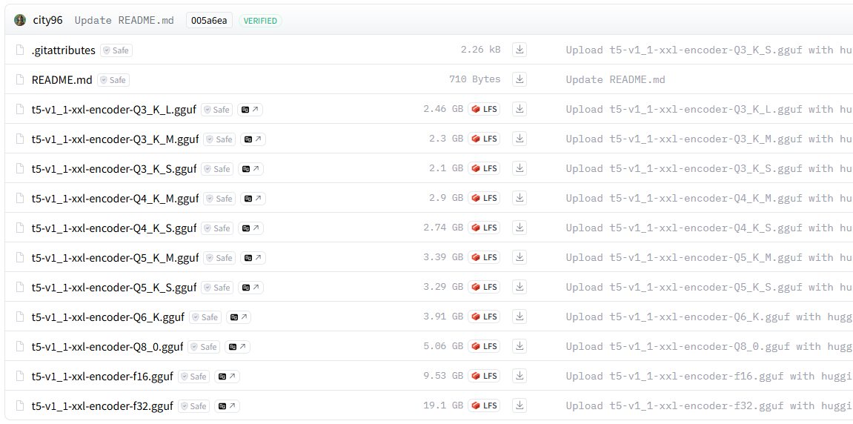The height and width of the screenshot is (424, 853).
Task: Click the VERIFIED commit badge
Action: 260,21
